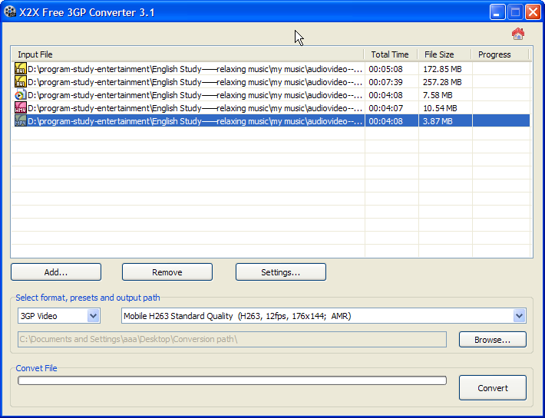This screenshot has width=545, height=418.
Task: Click the Progress column header
Action: pyautogui.click(x=500, y=54)
